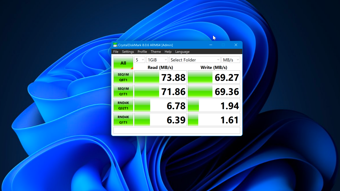The image size is (340, 191).
Task: Open the Select Folder drive dropdown
Action: click(195, 60)
